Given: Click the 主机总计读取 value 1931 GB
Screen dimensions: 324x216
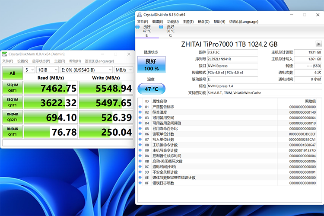Looking at the screenshot, I should coord(308,52).
